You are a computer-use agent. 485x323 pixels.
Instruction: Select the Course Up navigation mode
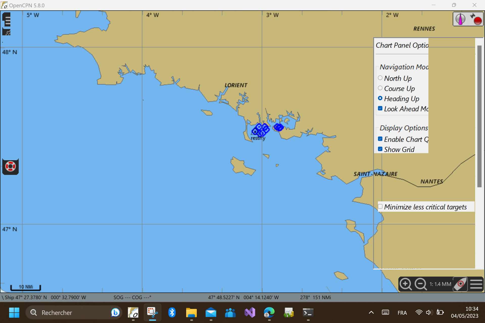click(x=380, y=88)
